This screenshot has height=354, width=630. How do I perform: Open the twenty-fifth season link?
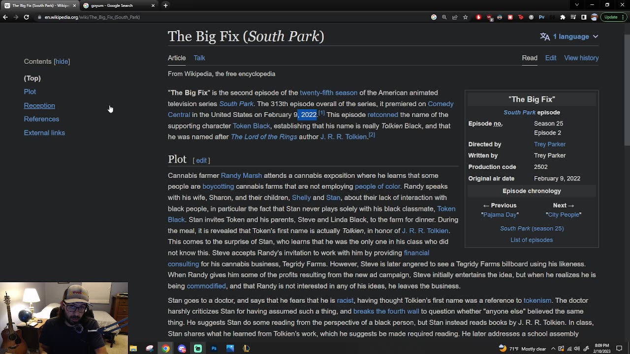[328, 92]
